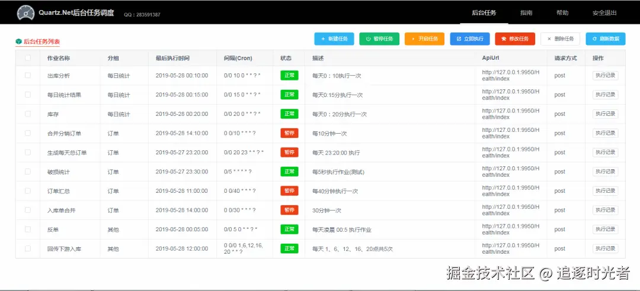This screenshot has width=640, height=291.
Task: Open 执行记录 for 库存
Action: tap(605, 114)
